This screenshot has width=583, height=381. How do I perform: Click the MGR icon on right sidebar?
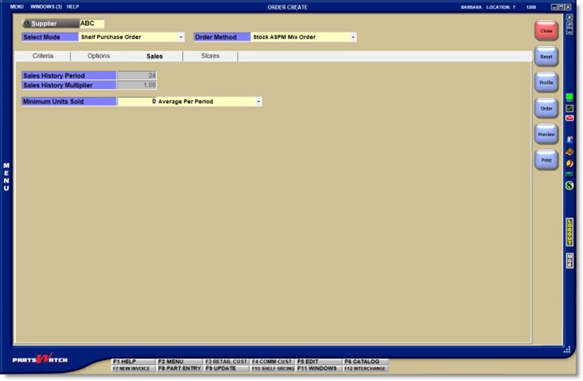coord(569,260)
